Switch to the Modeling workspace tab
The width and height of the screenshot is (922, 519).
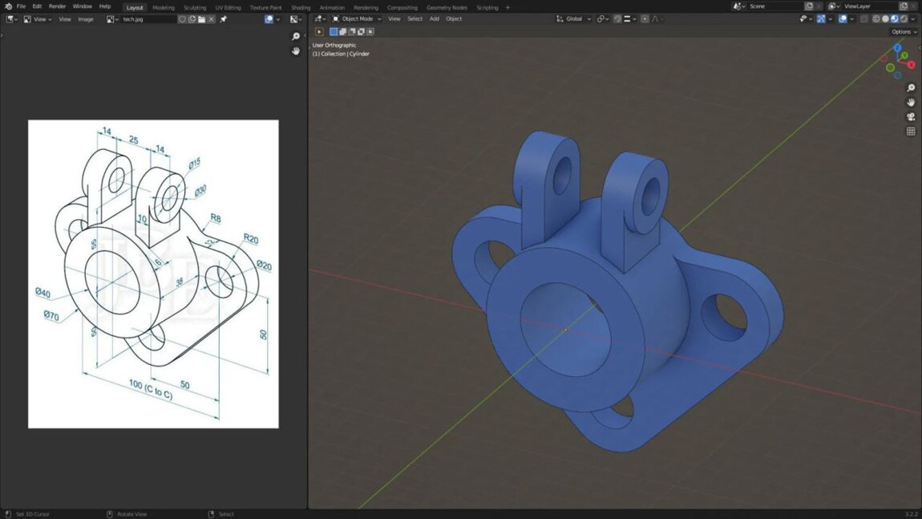(164, 7)
